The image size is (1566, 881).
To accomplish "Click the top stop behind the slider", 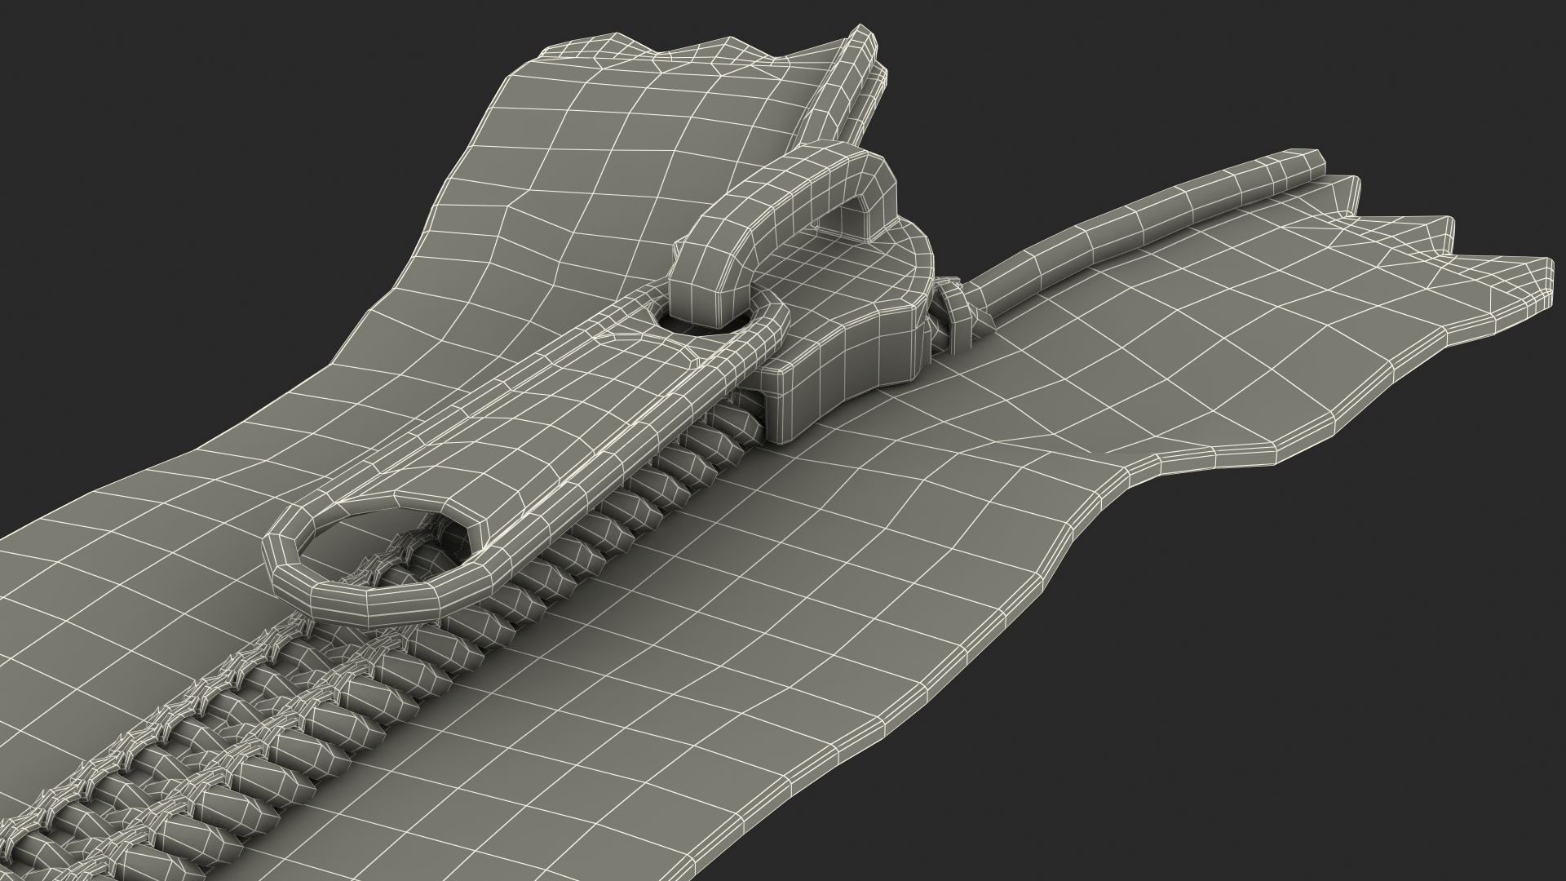I will tap(958, 314).
